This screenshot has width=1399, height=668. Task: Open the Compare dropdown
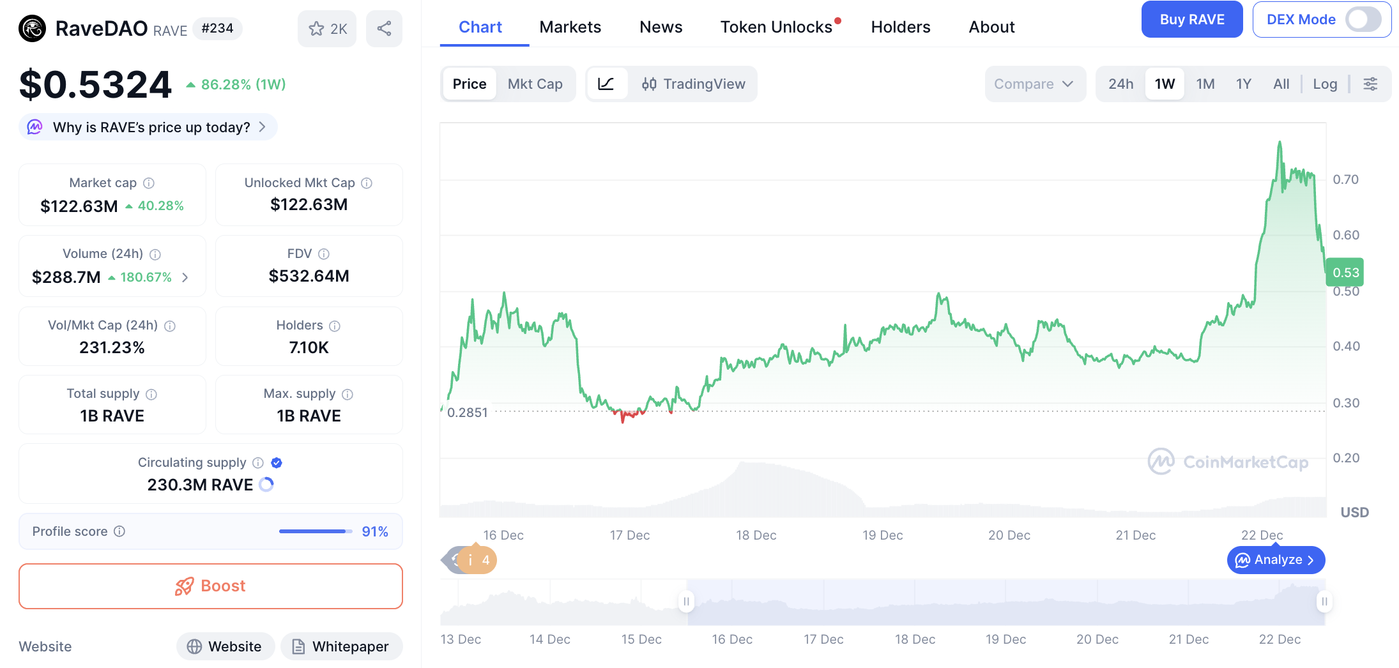pos(1034,84)
